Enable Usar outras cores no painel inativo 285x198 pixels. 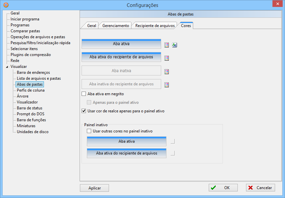coord(89,131)
